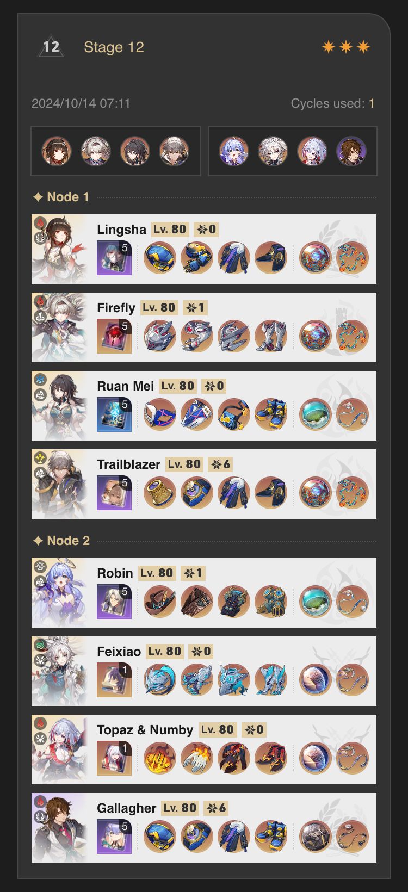Click Topaz & Numby's flaming hands relic
This screenshot has height=892, width=408.
[197, 758]
